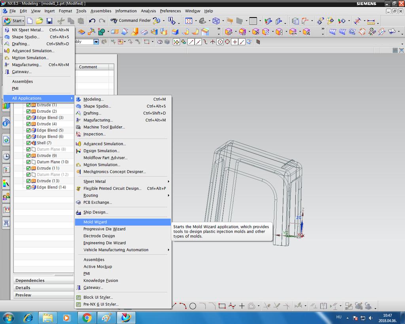This screenshot has width=405, height=324.
Task: Click the Measure distance icon
Action: pyautogui.click(x=371, y=21)
